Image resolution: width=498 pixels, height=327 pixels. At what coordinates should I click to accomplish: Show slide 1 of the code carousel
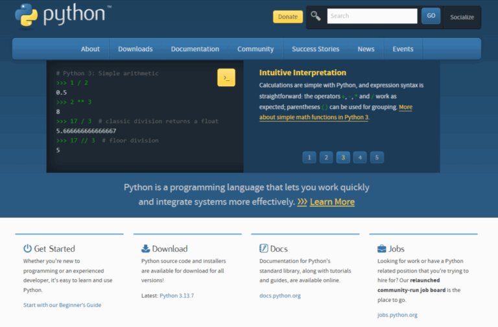click(x=309, y=157)
